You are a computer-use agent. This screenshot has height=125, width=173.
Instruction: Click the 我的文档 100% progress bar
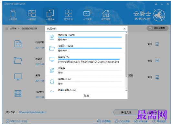90,37
